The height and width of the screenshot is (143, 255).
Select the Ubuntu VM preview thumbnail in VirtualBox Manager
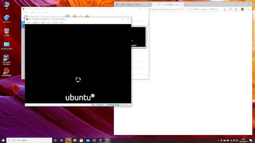tap(138, 37)
